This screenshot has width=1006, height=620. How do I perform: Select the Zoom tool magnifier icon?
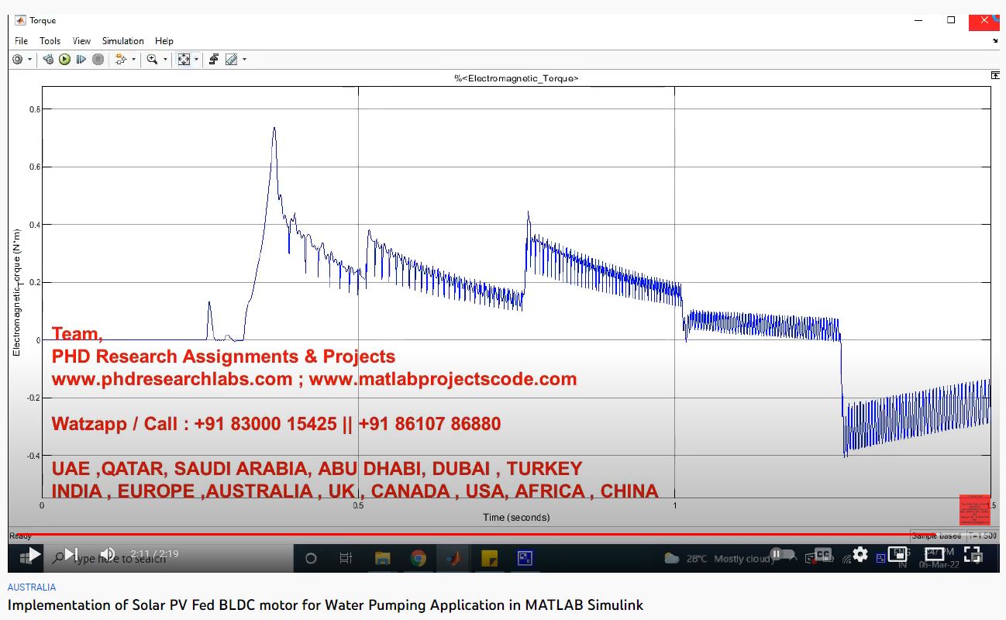(x=152, y=59)
